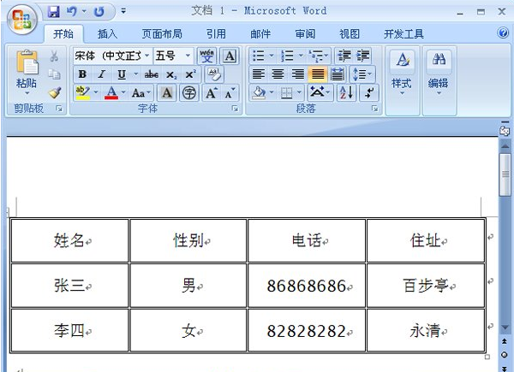The width and height of the screenshot is (514, 372).
Task: Open the line spacing dropdown
Action: coord(362,74)
